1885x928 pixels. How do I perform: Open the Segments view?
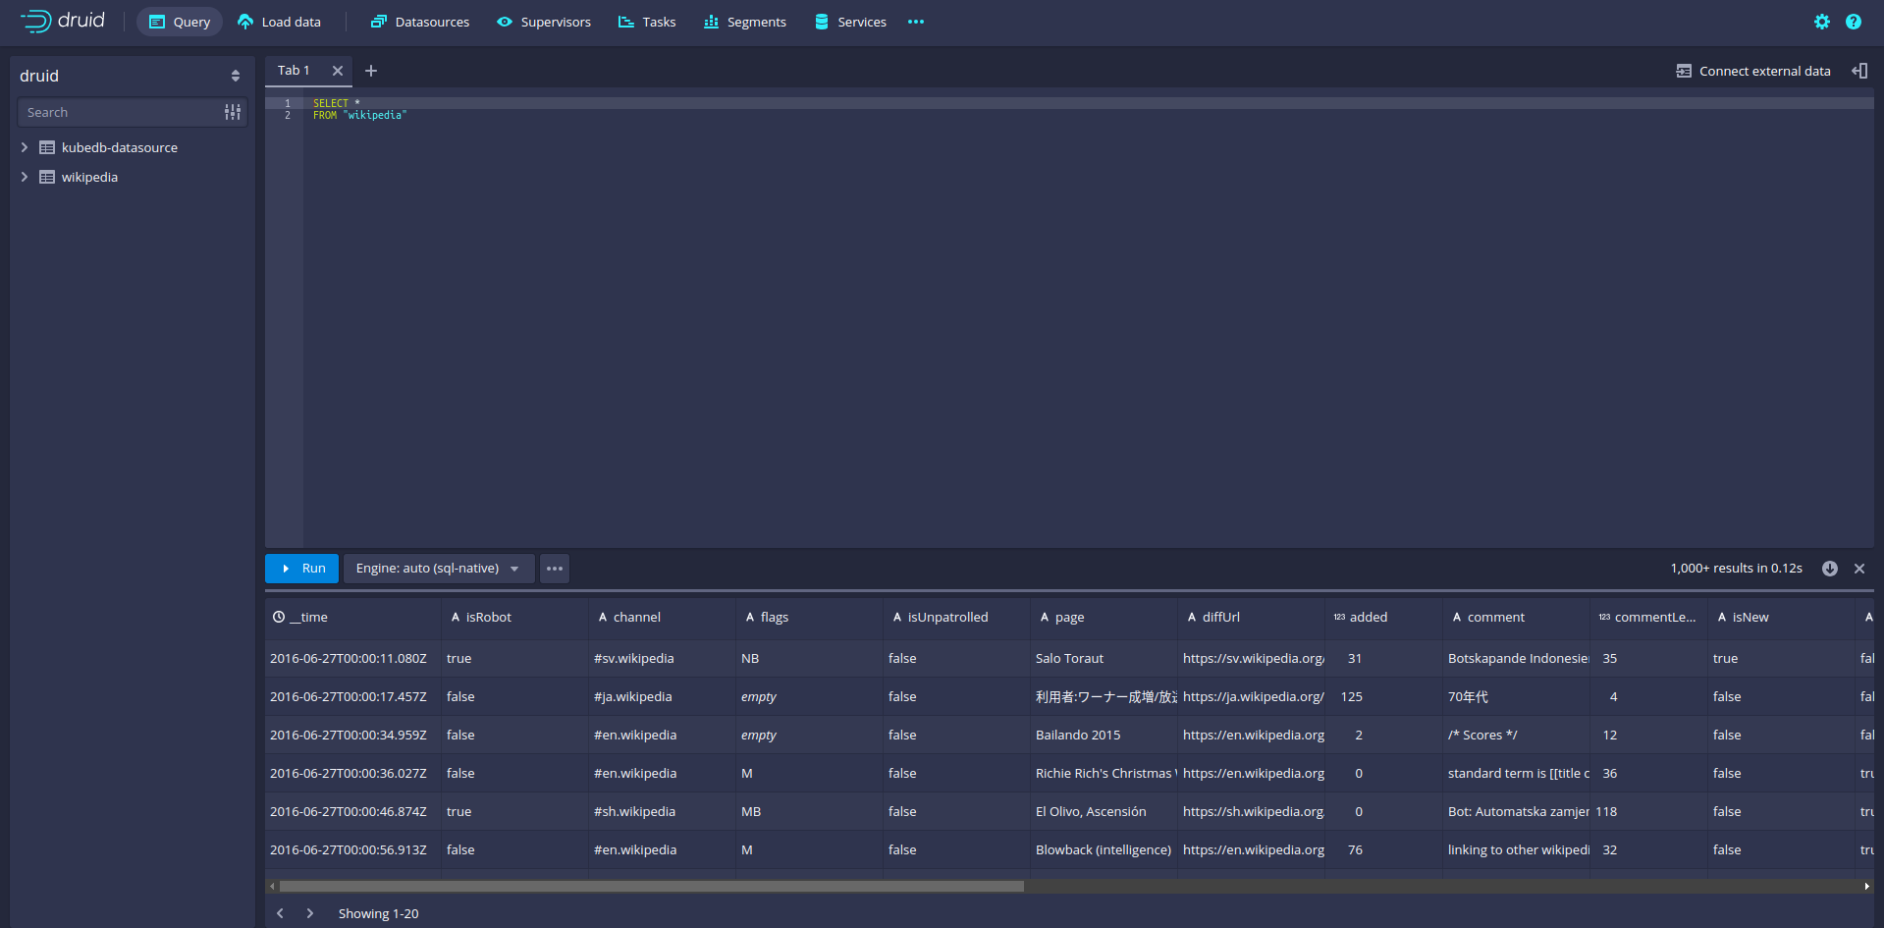(745, 22)
